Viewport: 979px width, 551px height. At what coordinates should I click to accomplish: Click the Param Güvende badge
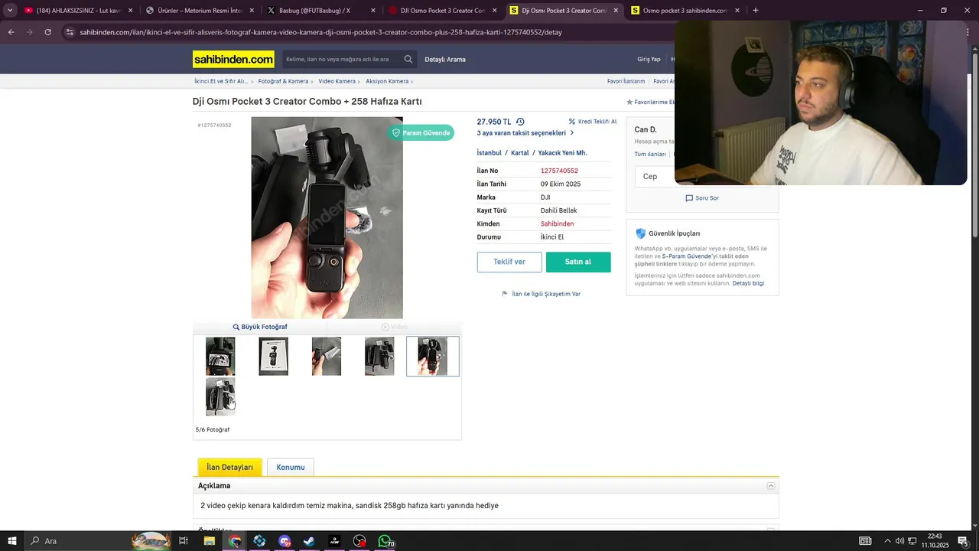pos(421,132)
